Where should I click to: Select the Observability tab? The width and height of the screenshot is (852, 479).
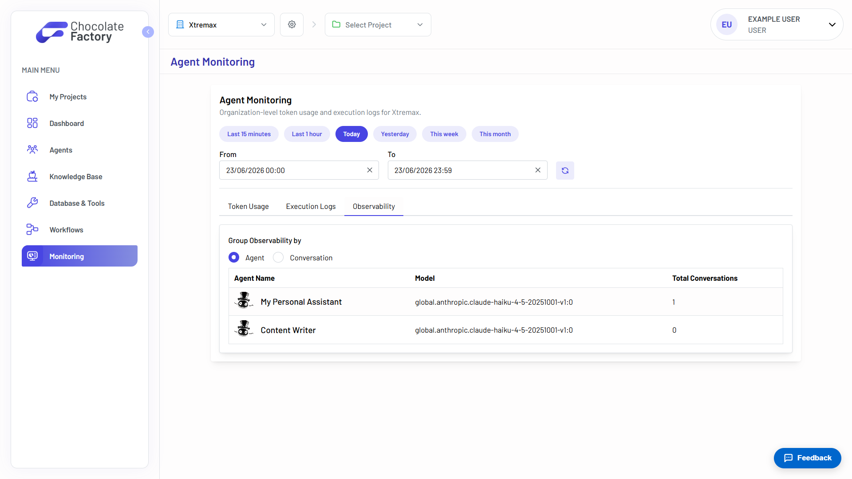(x=374, y=206)
